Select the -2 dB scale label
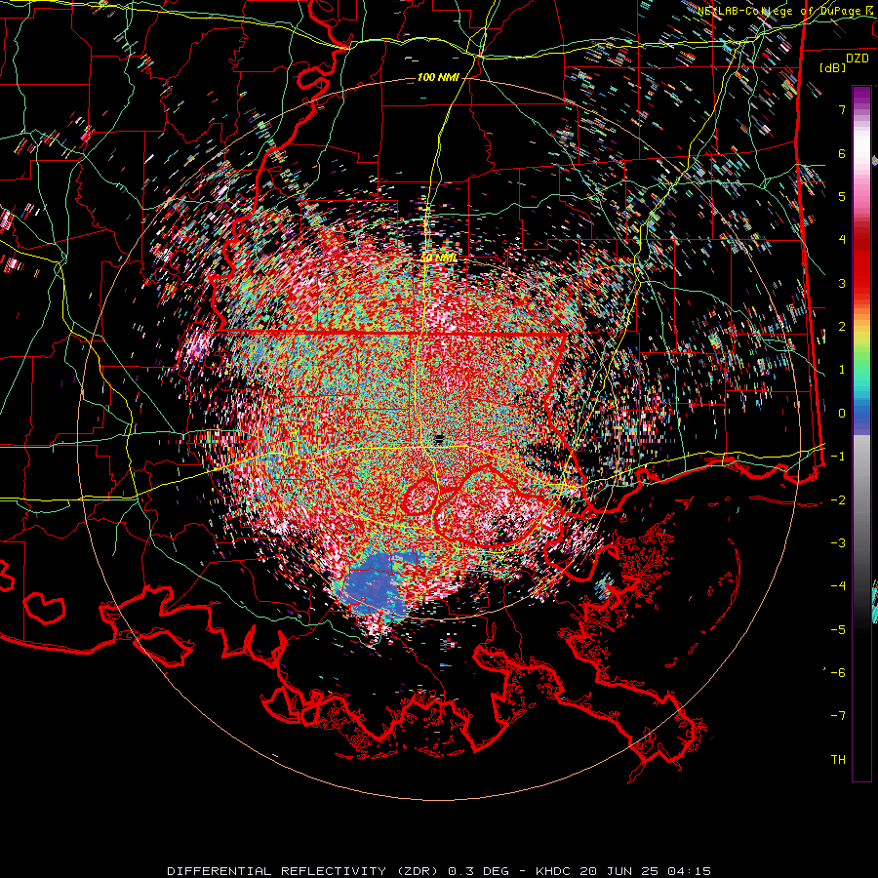This screenshot has width=878, height=878. (x=838, y=499)
